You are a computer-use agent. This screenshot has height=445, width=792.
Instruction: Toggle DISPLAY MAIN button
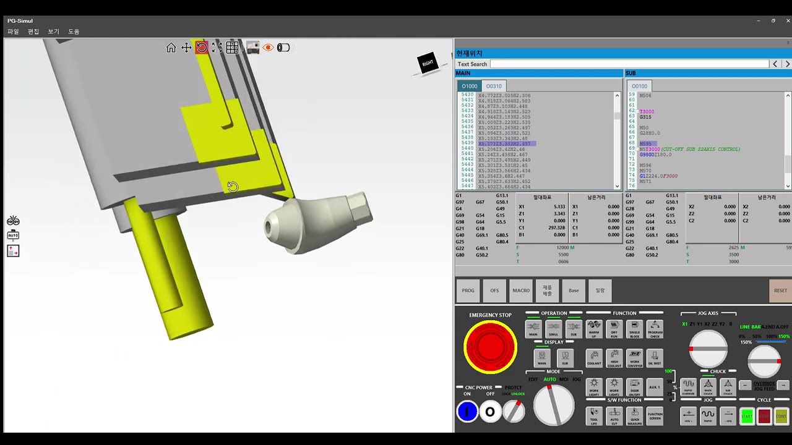541,358
